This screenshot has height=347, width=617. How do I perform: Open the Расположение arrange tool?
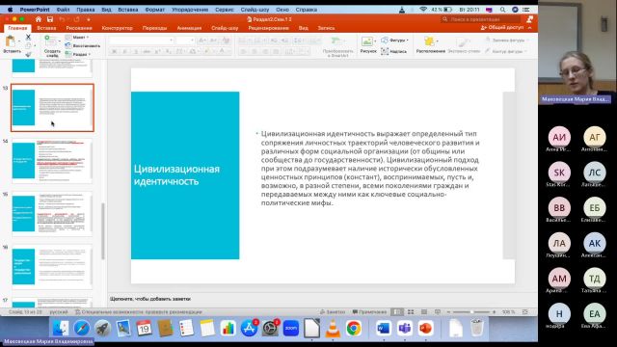[x=431, y=45]
